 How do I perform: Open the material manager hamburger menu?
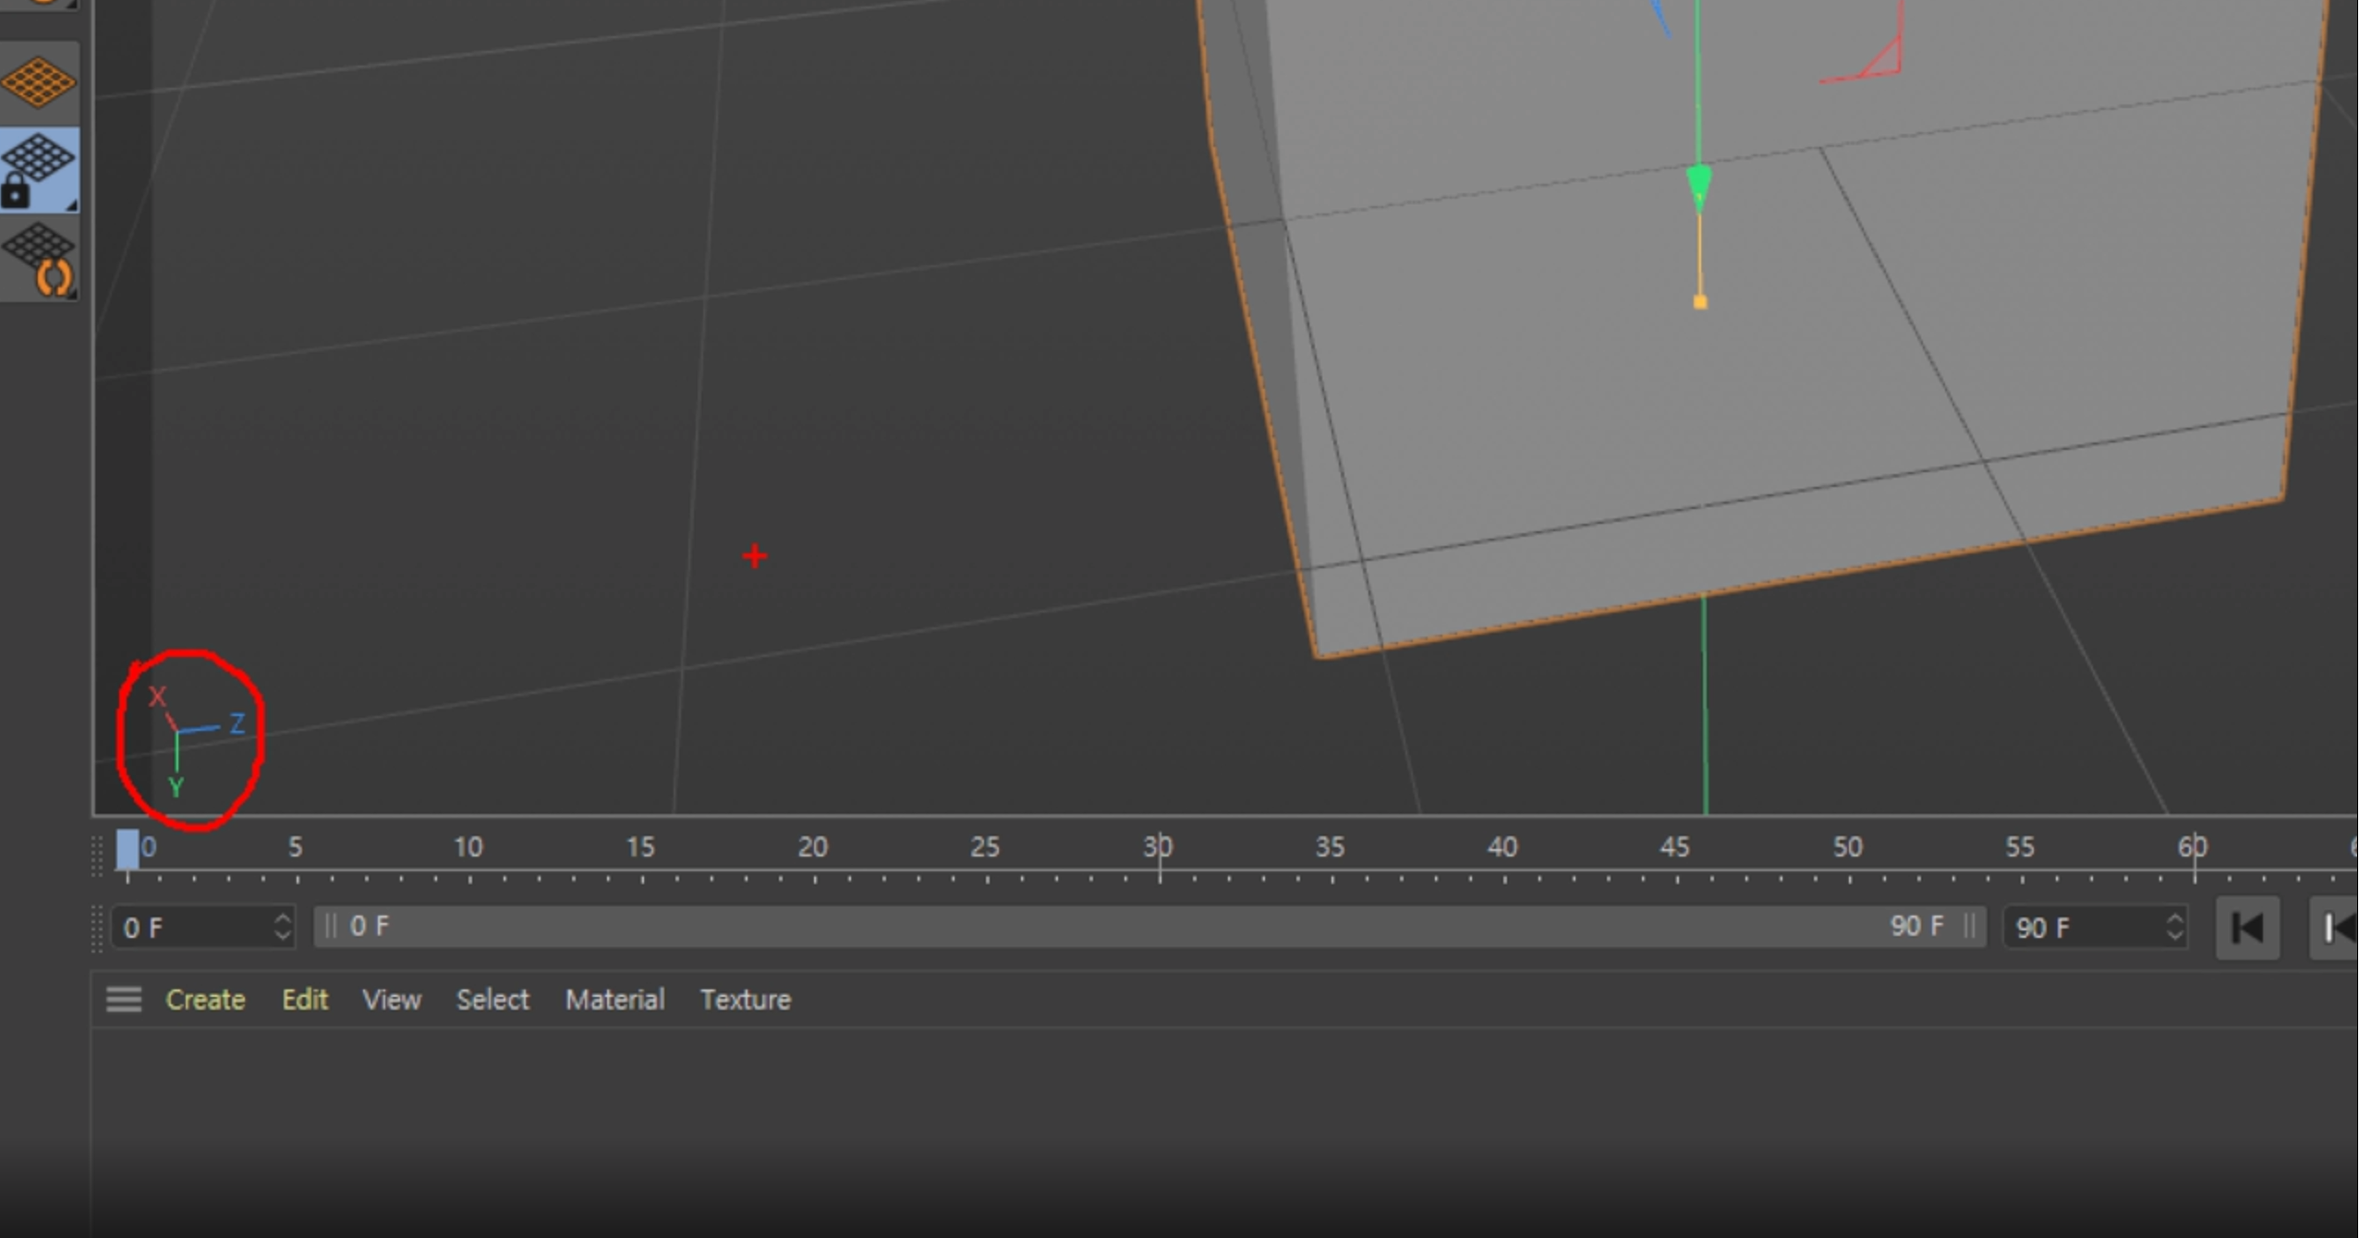coord(123,1000)
